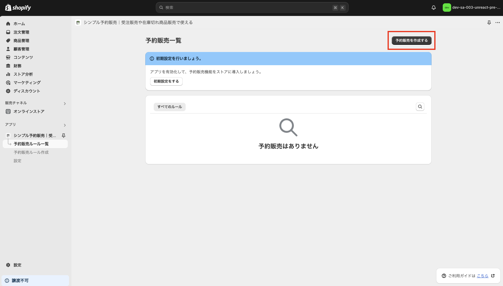This screenshot has height=286, width=503.
Task: Open ストア分析 in the sidebar
Action: pos(23,74)
